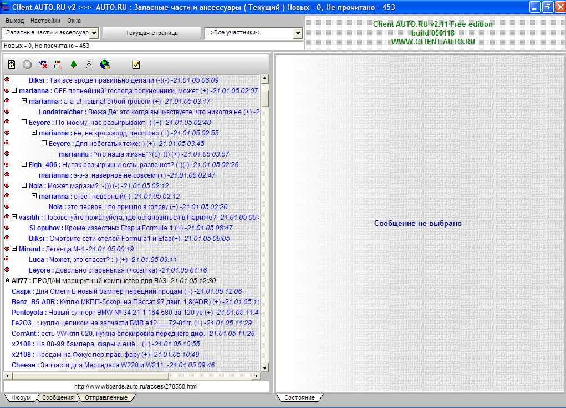The width and height of the screenshot is (566, 408).
Task: Click the message tree structure list icon
Action: [x=58, y=64]
